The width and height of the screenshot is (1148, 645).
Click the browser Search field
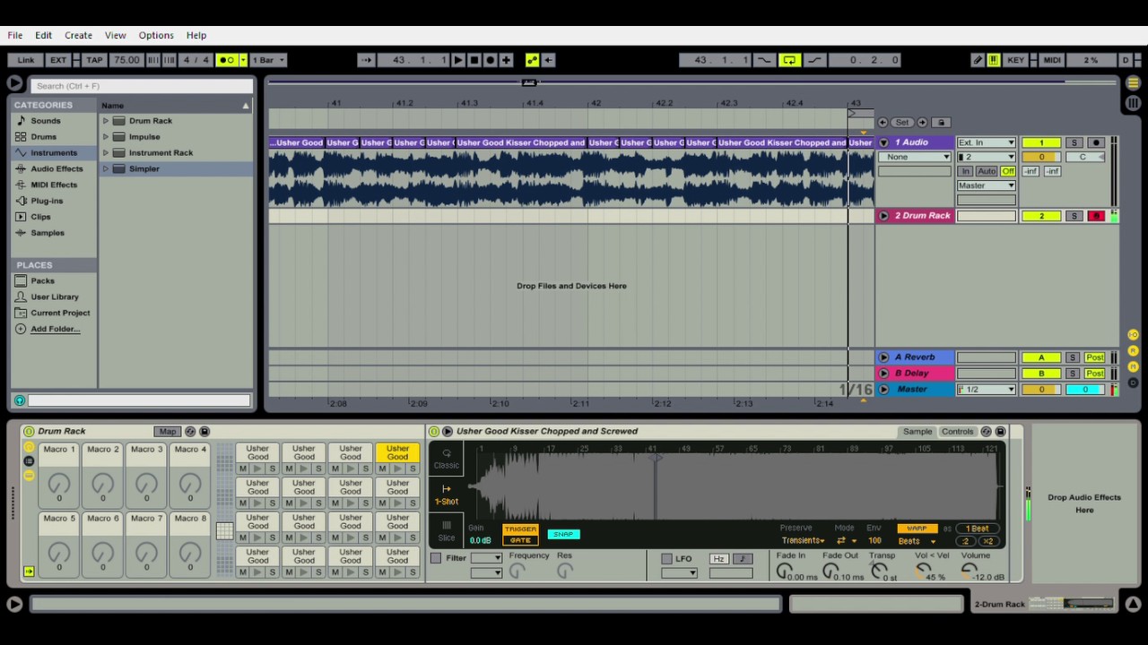coord(142,86)
